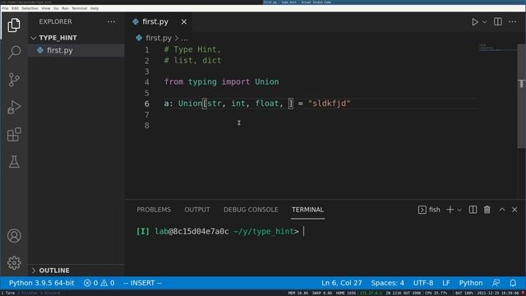Close the bottom panel
This screenshot has height=296, width=526.
514,210
